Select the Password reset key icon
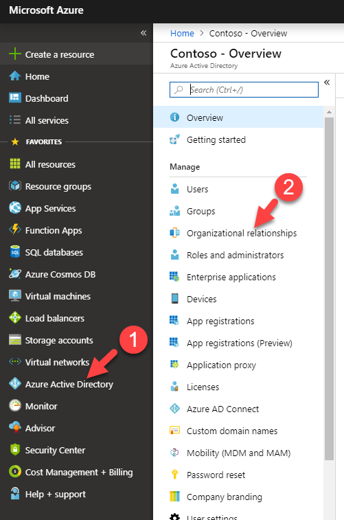The width and height of the screenshot is (344, 520). point(174,475)
